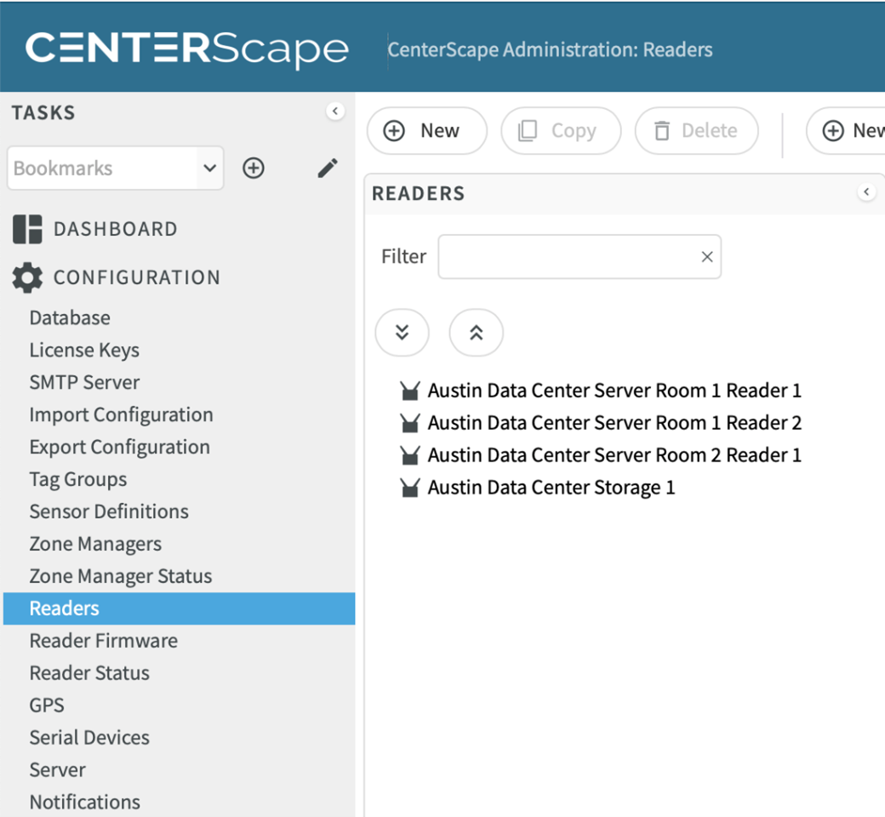Expand all readers with double-down chevron
The height and width of the screenshot is (817, 885).
(402, 333)
